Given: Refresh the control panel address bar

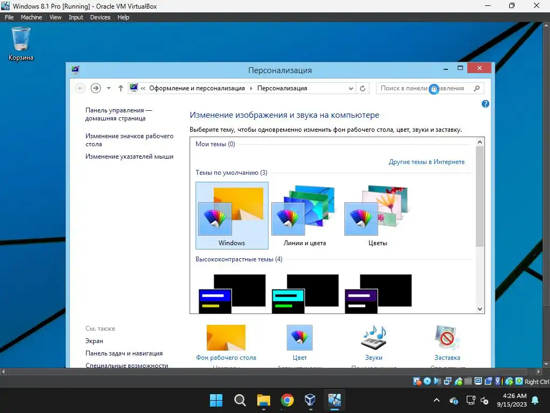Looking at the screenshot, I should 363,89.
